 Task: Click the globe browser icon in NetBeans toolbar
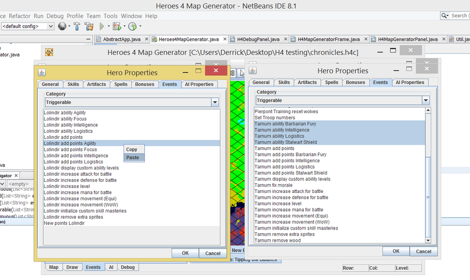tap(62, 26)
